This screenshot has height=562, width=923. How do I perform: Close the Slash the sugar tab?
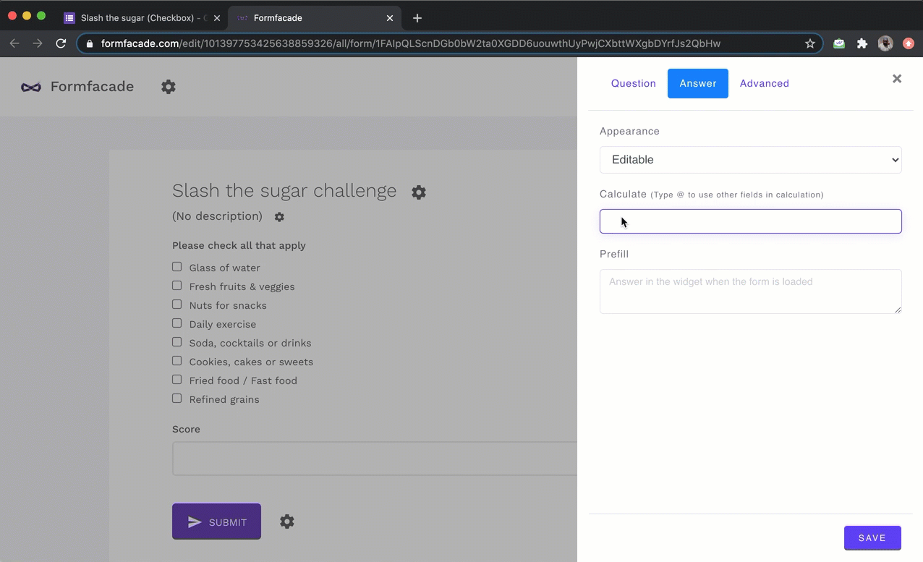217,18
